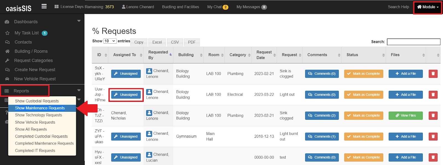
Task: Click the My Messages badge showing 0
Action: pyautogui.click(x=264, y=7)
